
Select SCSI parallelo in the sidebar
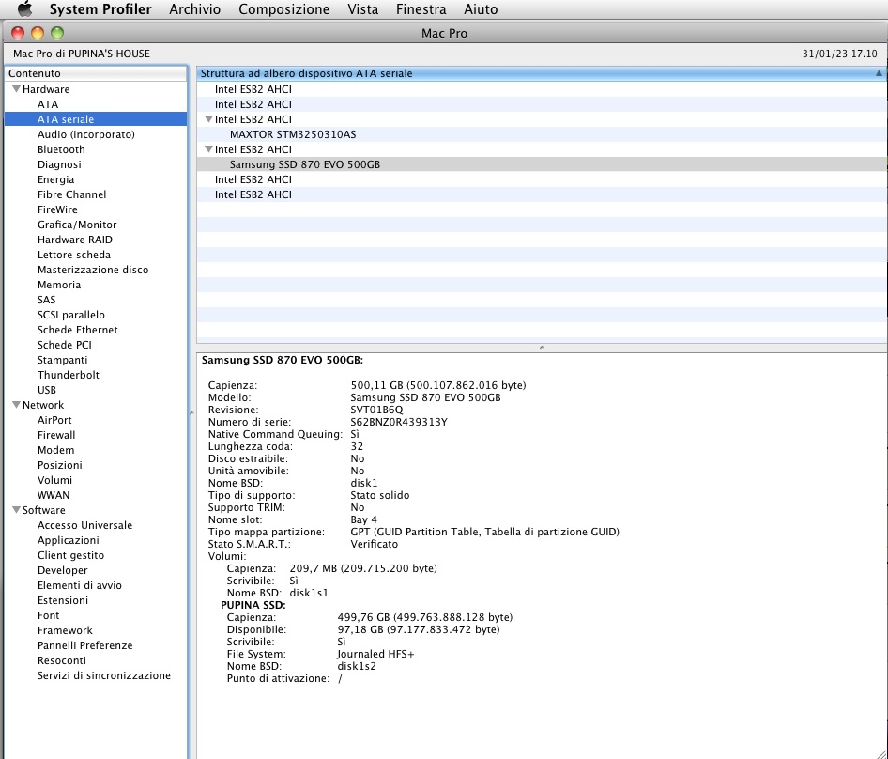pyautogui.click(x=70, y=315)
